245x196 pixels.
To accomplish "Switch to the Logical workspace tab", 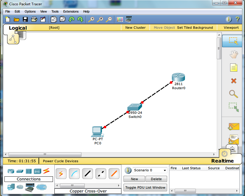I will click(x=18, y=28).
